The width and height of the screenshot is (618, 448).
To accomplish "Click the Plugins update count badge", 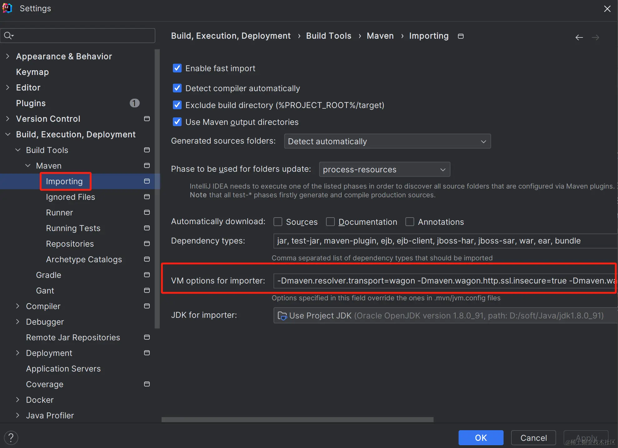I will 134,103.
